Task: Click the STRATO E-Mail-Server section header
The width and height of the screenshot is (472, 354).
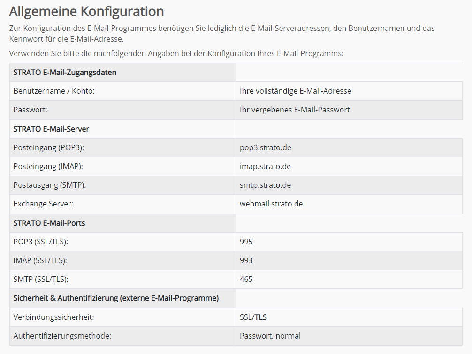Action: click(x=51, y=129)
